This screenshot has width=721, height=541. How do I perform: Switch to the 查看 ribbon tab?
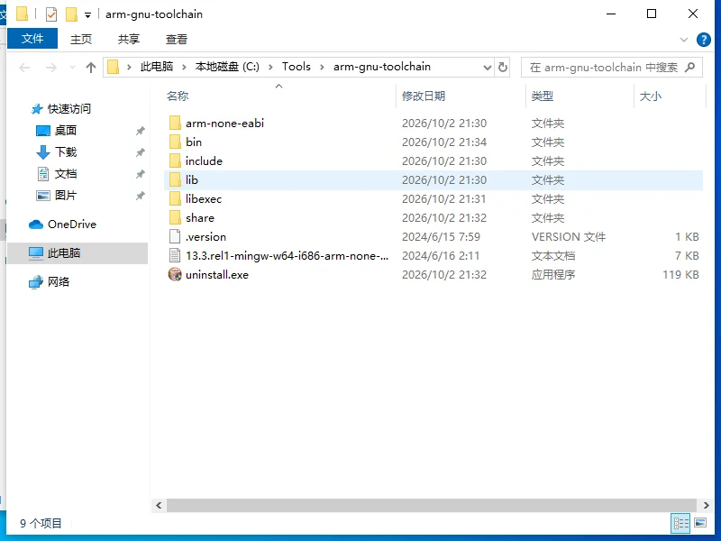coord(177,39)
